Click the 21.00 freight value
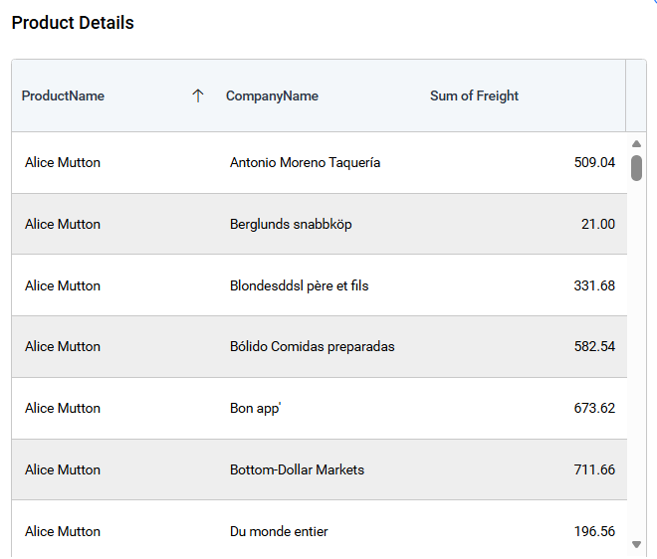 coord(597,225)
